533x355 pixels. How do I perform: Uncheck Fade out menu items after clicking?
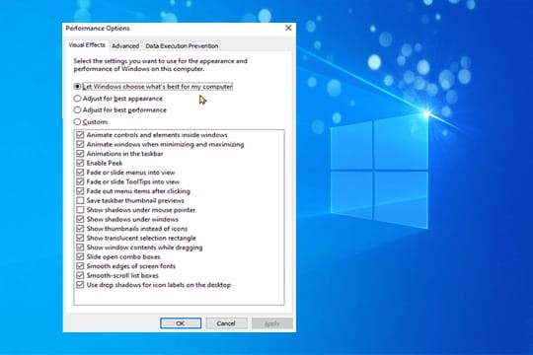point(80,191)
